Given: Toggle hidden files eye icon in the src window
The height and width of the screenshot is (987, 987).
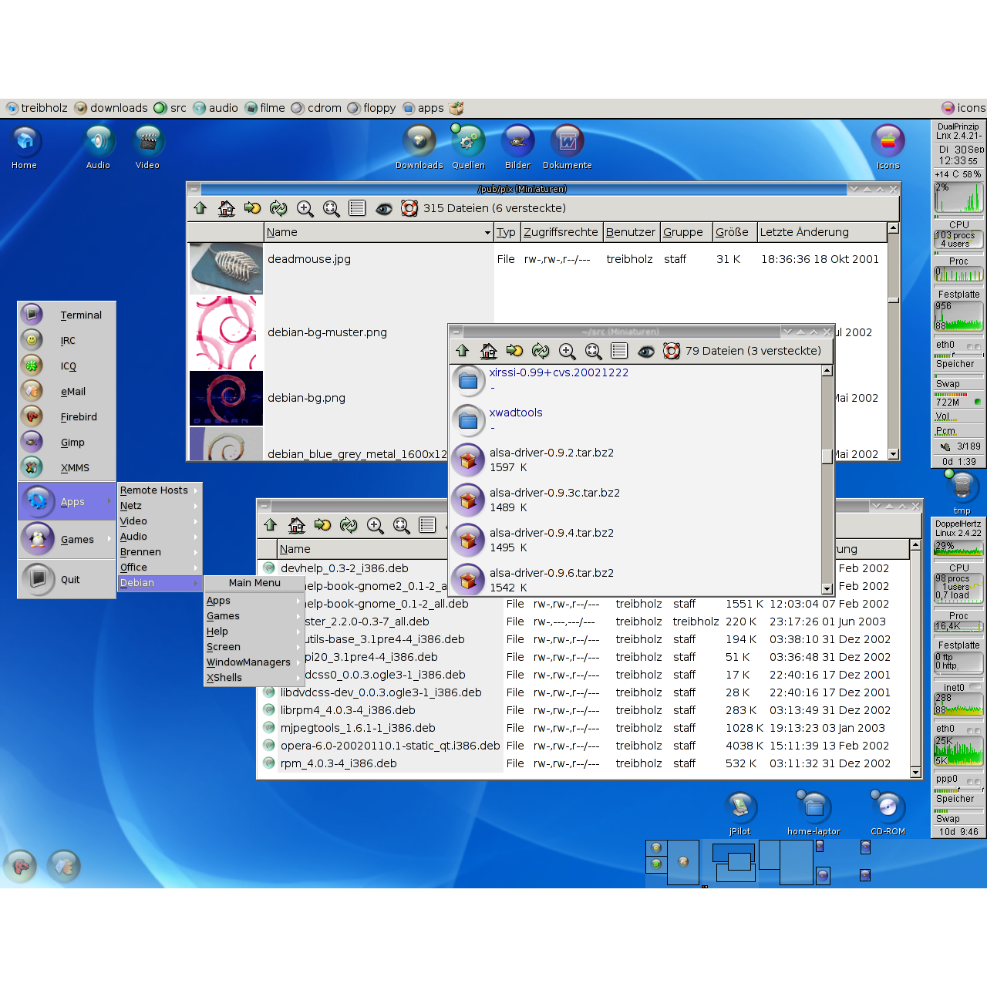Looking at the screenshot, I should [646, 352].
